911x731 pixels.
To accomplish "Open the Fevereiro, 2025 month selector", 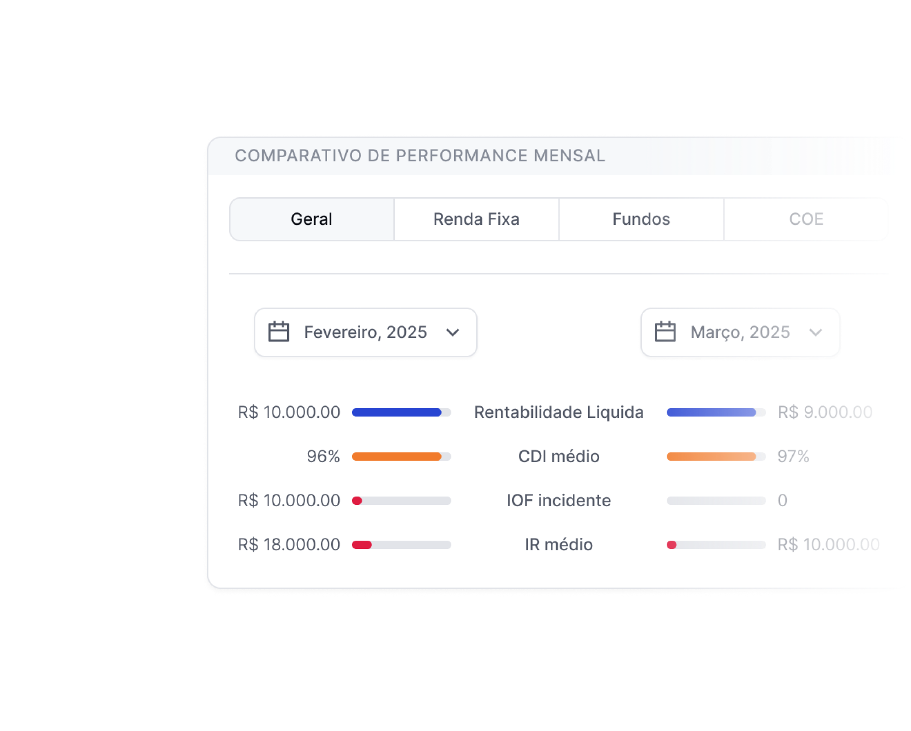I will [365, 332].
